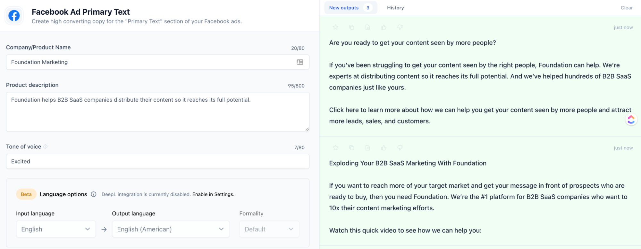Favorite the first output with the star icon
The height and width of the screenshot is (249, 641).
point(335,27)
